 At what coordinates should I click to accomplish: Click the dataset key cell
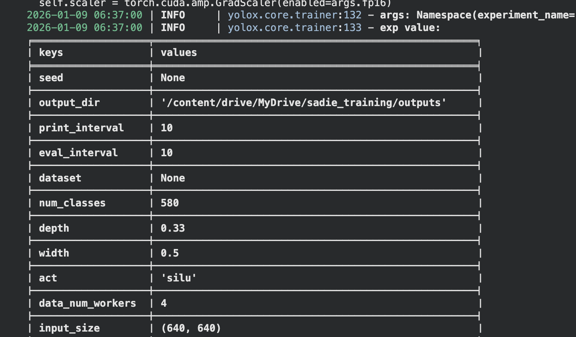tap(60, 178)
